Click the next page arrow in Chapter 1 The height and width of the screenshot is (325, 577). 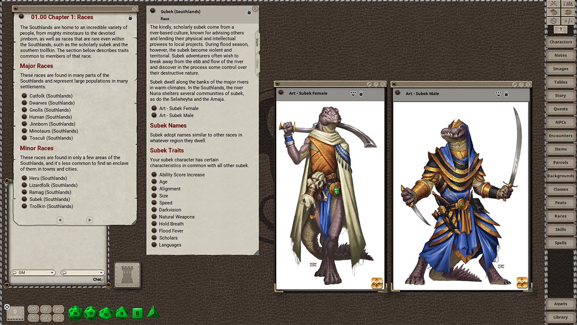(90, 220)
